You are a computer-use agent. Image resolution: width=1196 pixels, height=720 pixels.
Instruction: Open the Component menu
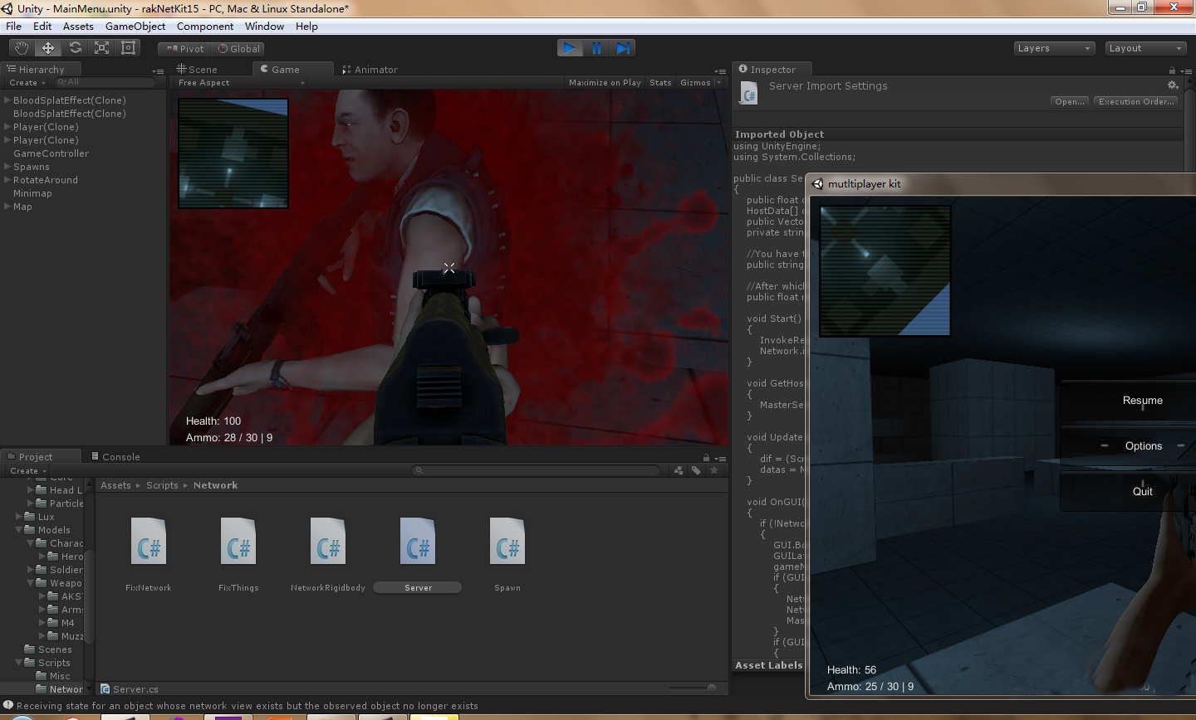coord(205,27)
